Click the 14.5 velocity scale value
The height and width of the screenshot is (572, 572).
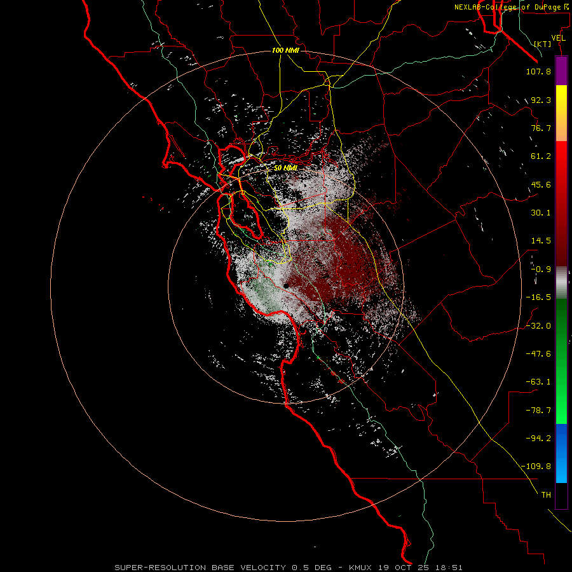click(541, 241)
